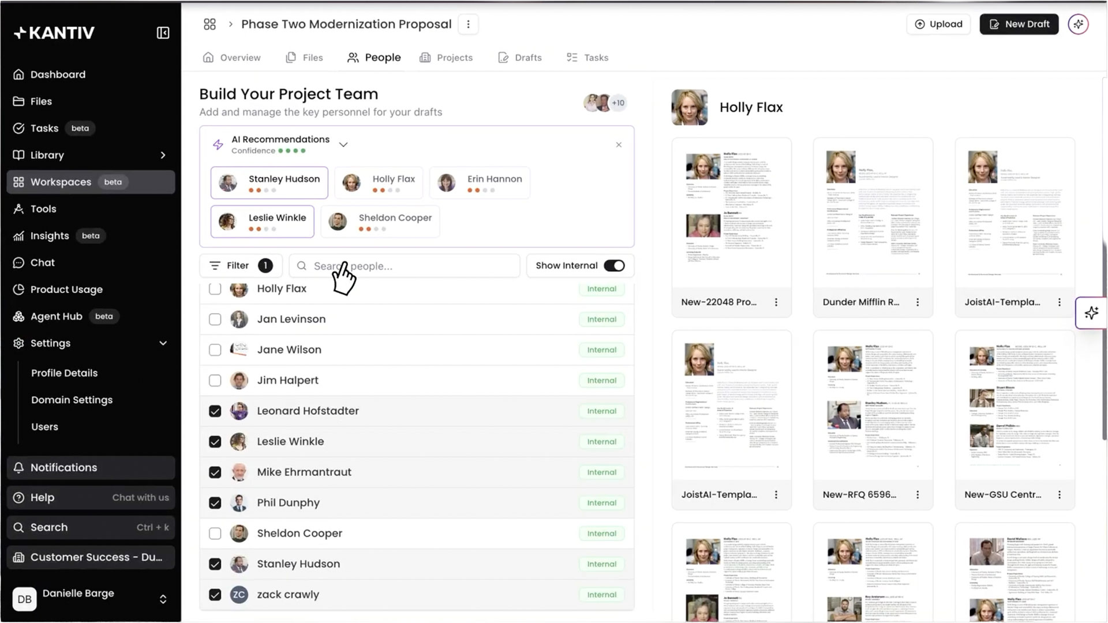Switch to the Overview tab
Viewport: 1108px width, 623px height.
pyautogui.click(x=232, y=58)
